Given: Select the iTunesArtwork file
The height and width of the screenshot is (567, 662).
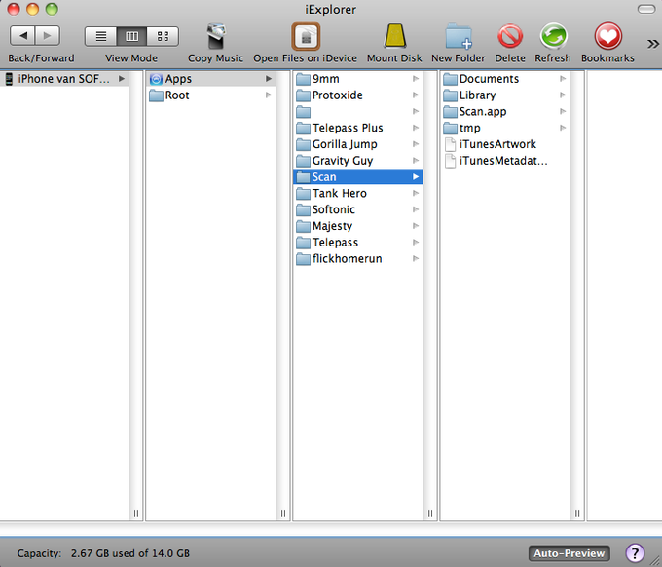Looking at the screenshot, I should [x=505, y=144].
